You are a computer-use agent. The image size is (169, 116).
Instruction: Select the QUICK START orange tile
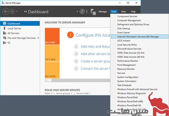point(52,36)
